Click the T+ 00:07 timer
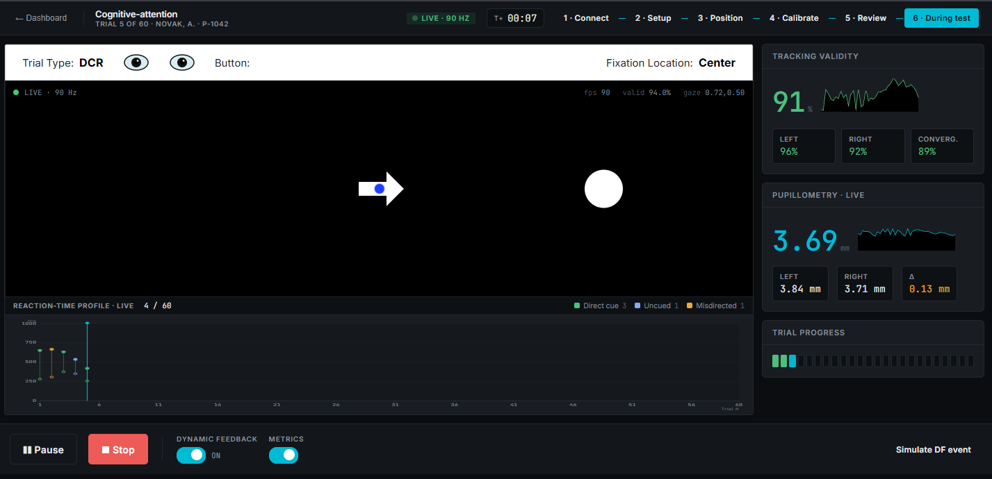The image size is (992, 479). coord(515,18)
